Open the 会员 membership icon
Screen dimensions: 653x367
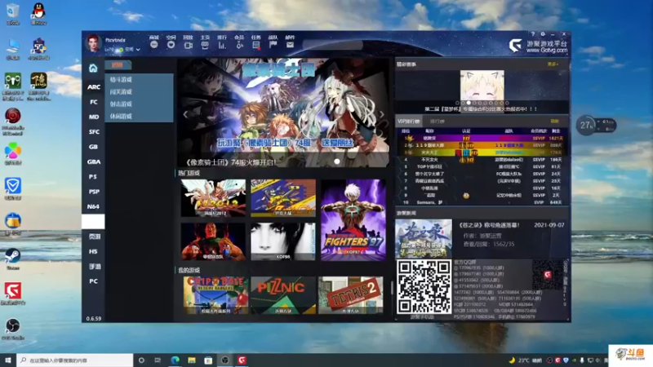(x=239, y=45)
